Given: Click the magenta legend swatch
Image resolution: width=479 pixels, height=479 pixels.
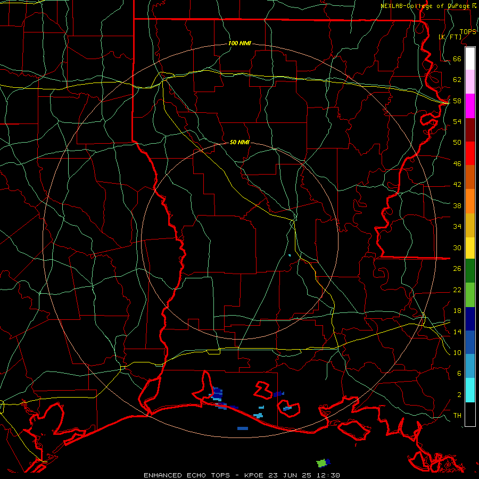Looking at the screenshot, I should (x=470, y=106).
